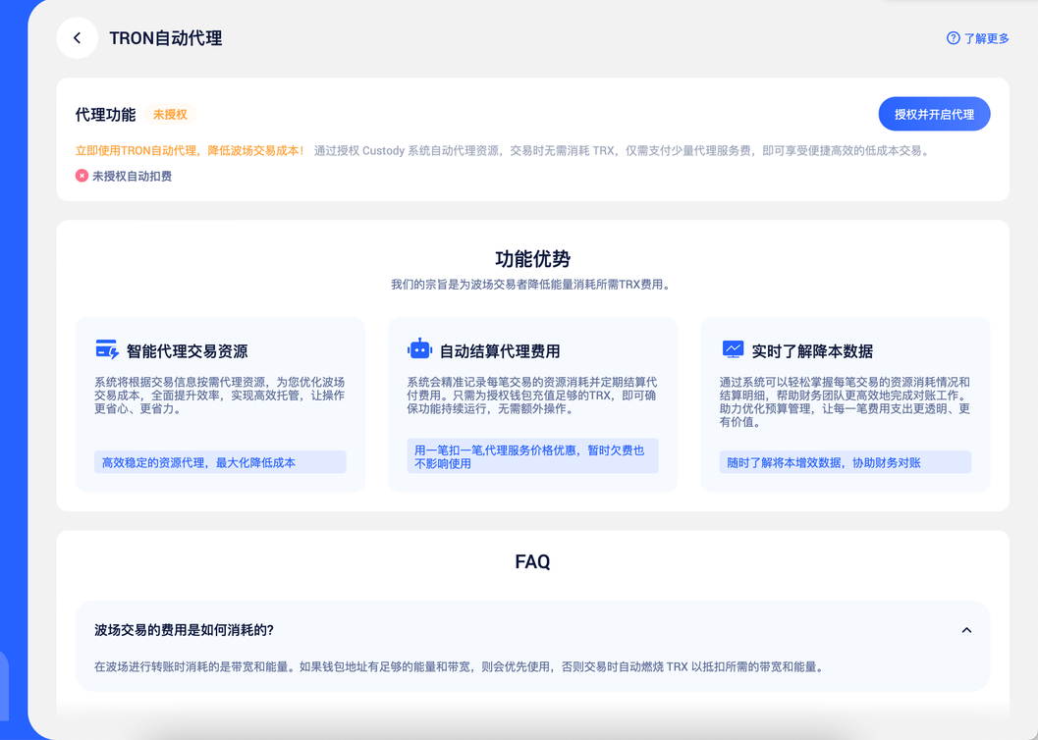Expand the 了解更多 help section
Image resolution: width=1038 pixels, height=740 pixels.
point(986,37)
